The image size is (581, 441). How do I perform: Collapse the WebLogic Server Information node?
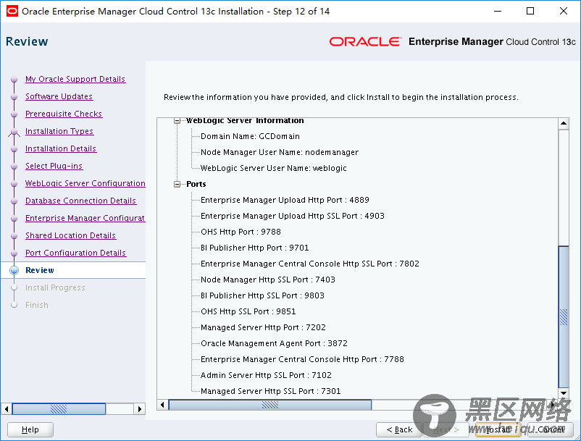(177, 121)
